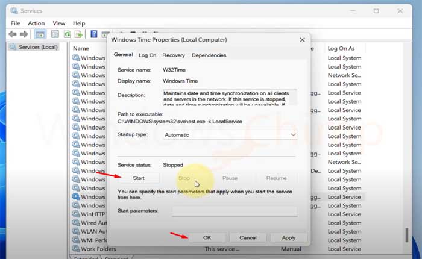
Task: Click the Services gear icon in title bar
Action: [14, 11]
